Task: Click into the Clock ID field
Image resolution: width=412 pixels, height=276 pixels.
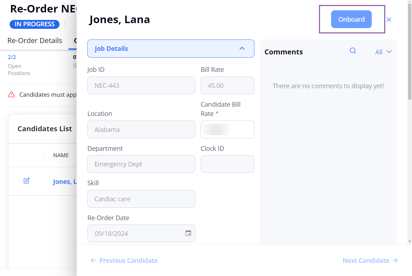Action: tap(227, 164)
